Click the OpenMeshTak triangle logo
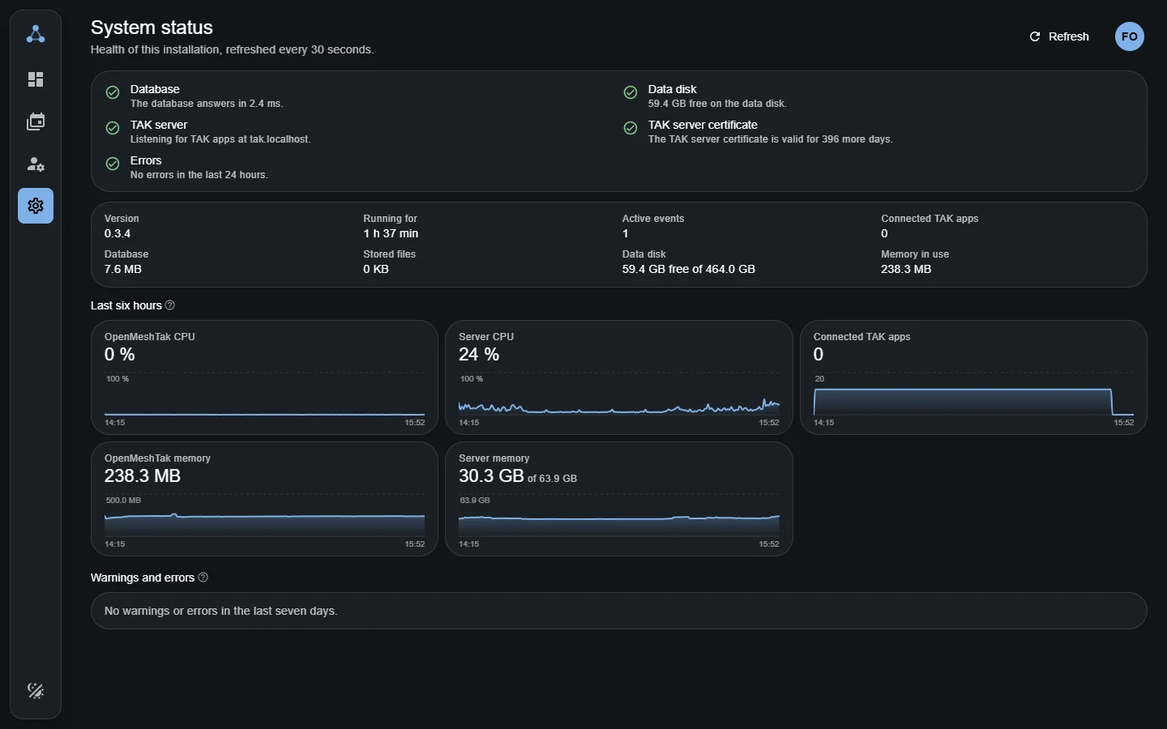The width and height of the screenshot is (1167, 729). coord(36,34)
